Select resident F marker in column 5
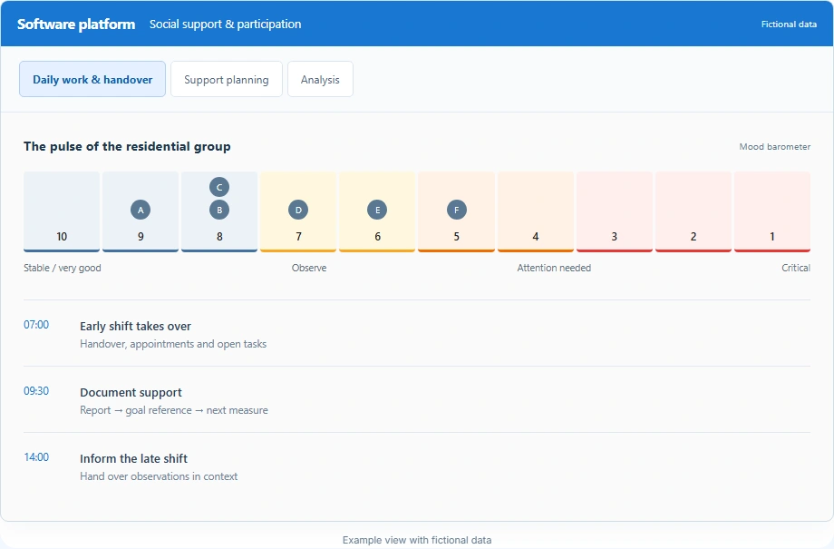 click(456, 210)
